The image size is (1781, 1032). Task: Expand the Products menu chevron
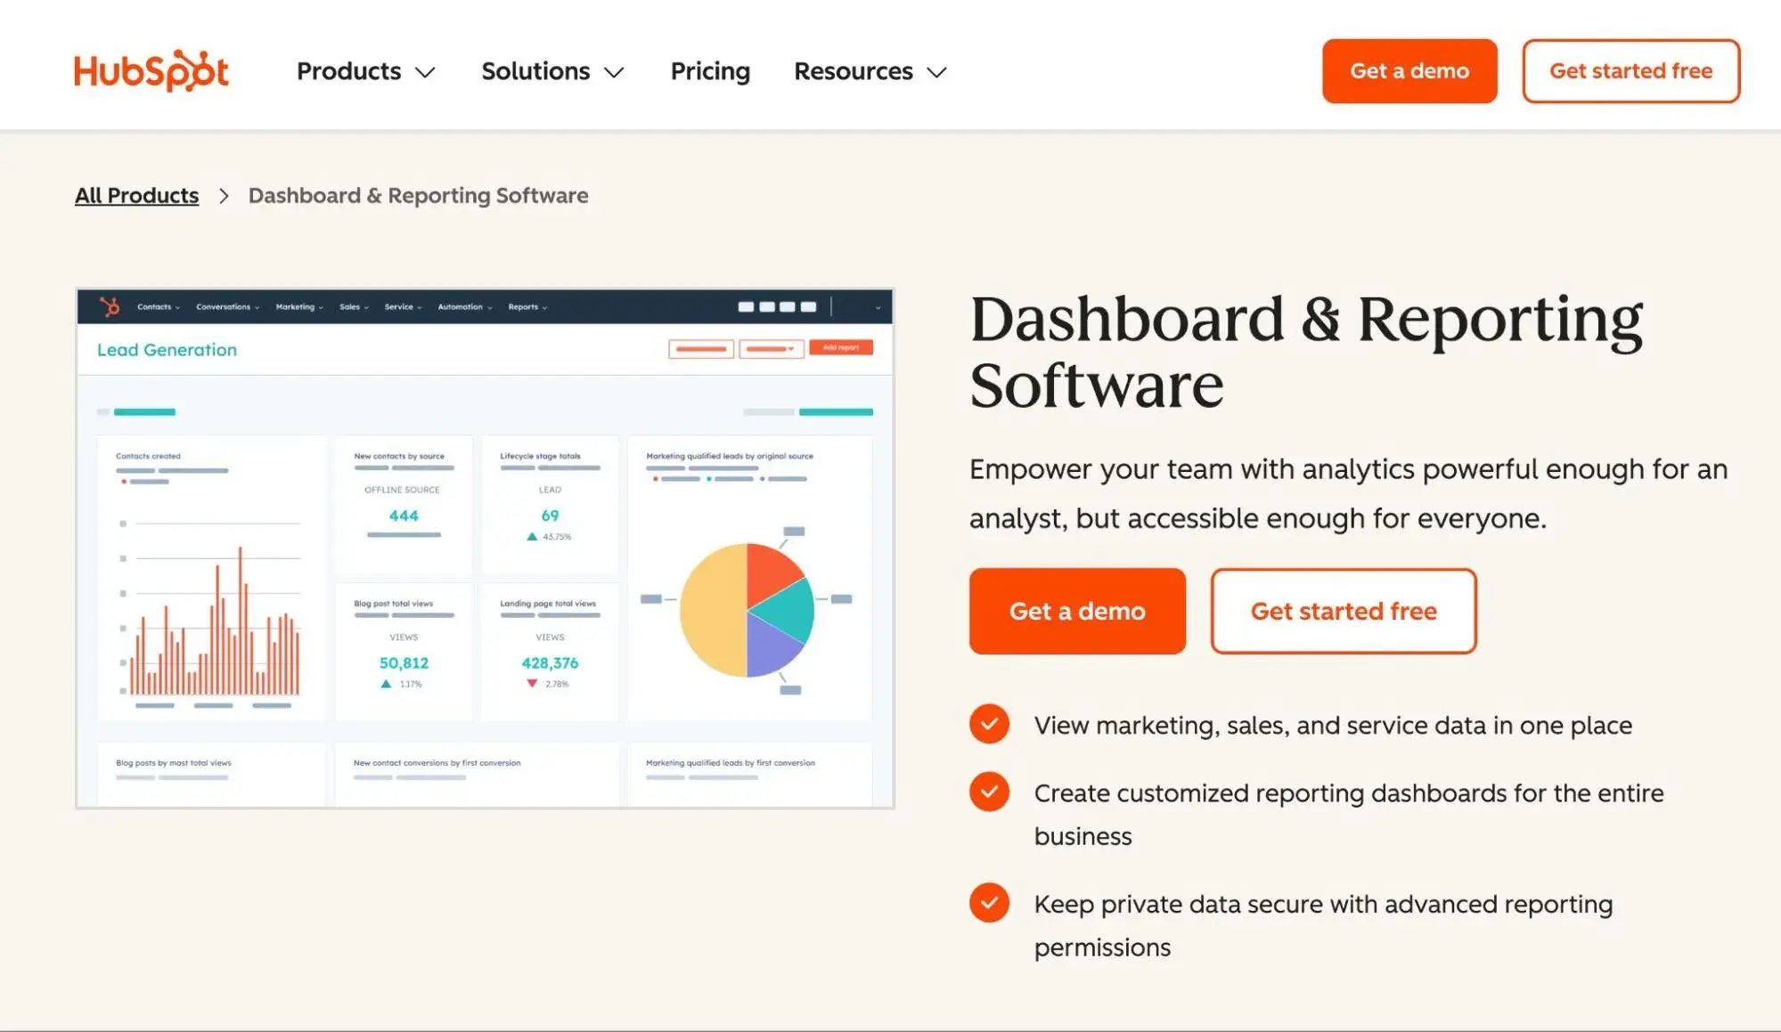pos(426,72)
